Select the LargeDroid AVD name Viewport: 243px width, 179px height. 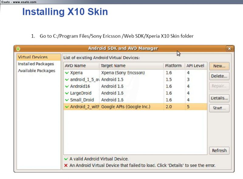point(81,93)
